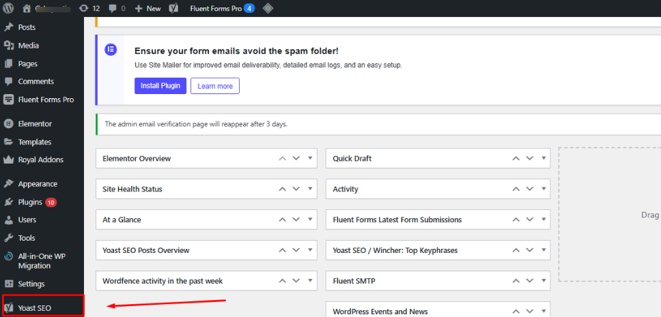
Task: Click the Royal Addons crown icon
Action: click(x=9, y=160)
